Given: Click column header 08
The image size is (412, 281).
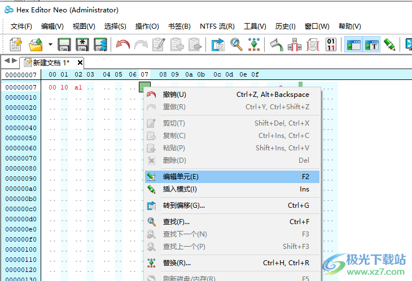Looking at the screenshot, I should tap(163, 74).
